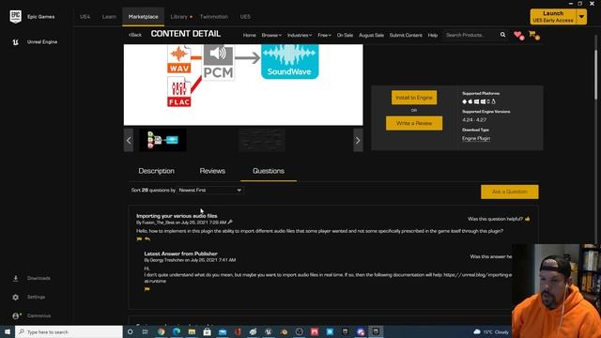
Task: Open the Windows Start menu
Action: pos(8,331)
